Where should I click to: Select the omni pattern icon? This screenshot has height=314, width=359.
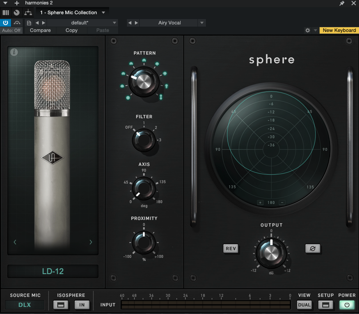(128, 98)
